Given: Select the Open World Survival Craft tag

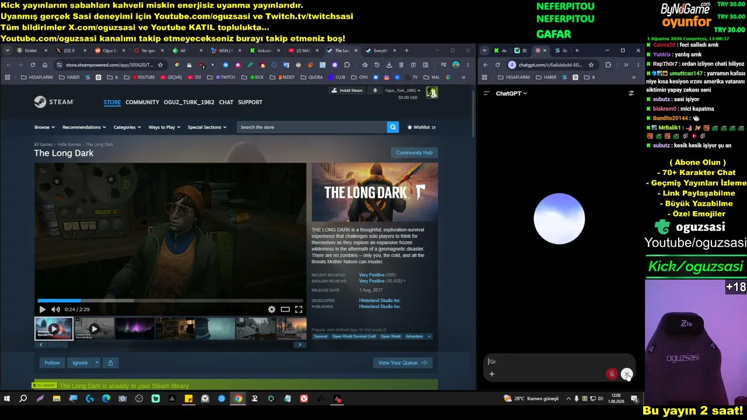Looking at the screenshot, I should 354,337.
